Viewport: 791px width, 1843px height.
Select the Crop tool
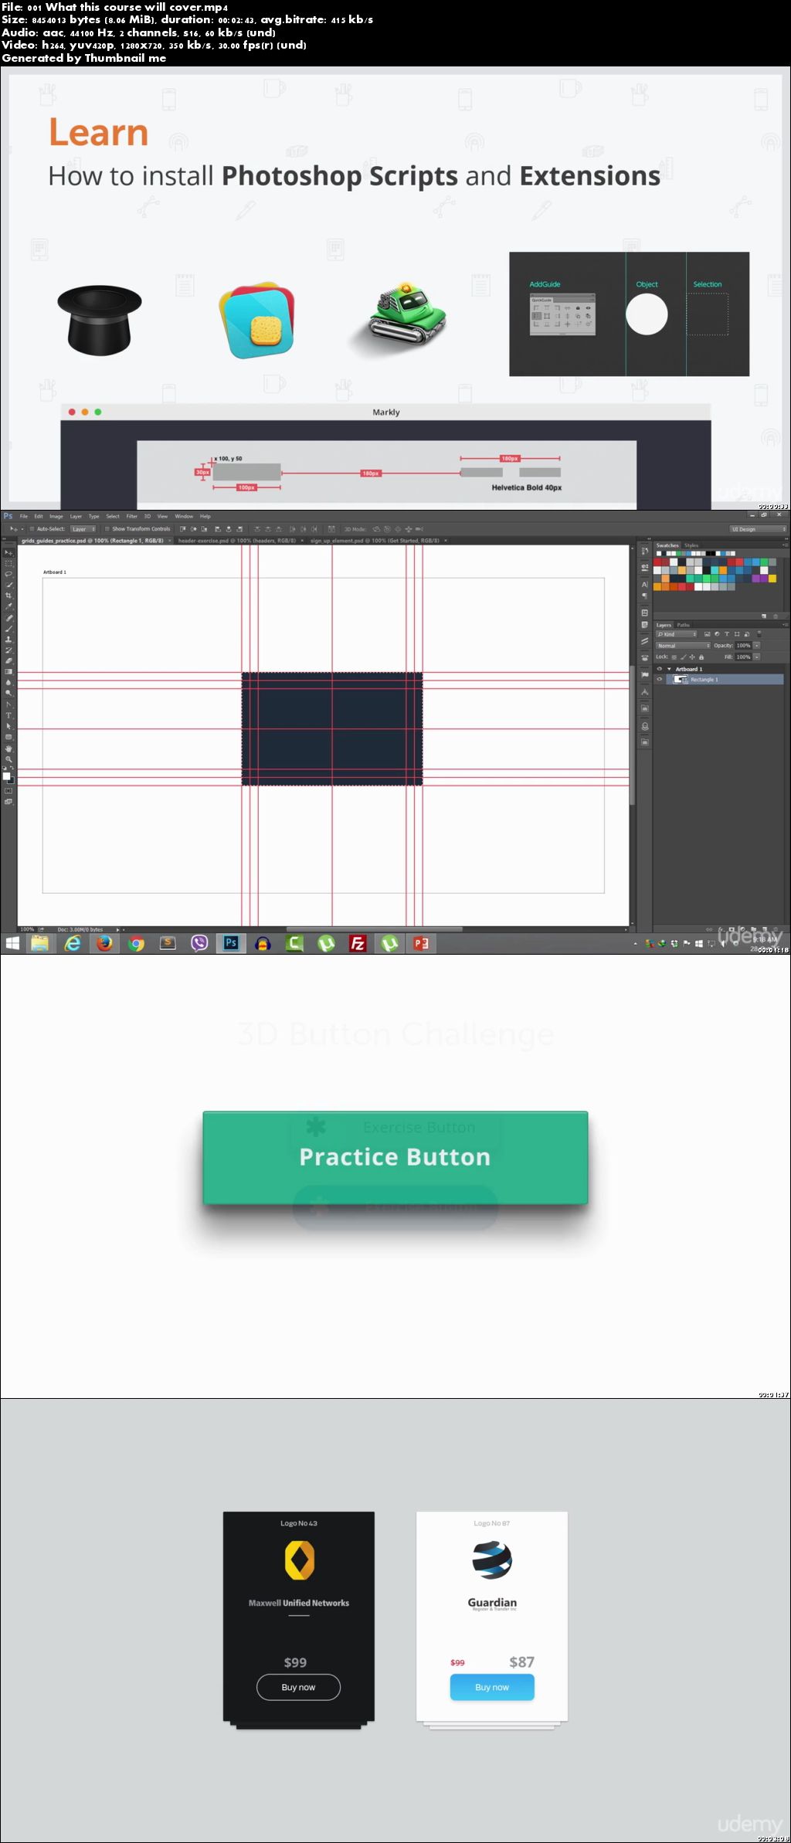pyautogui.click(x=8, y=596)
